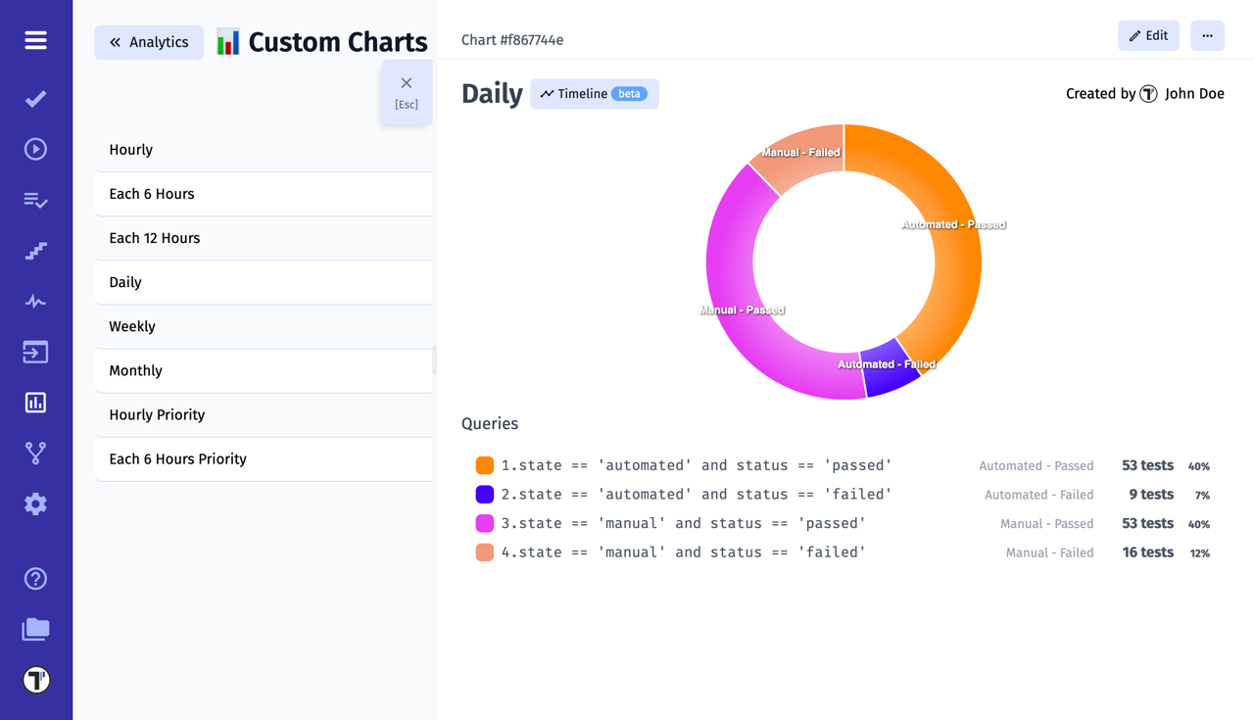Viewport: 1254px width, 720px height.
Task: Close the presets panel with Esc button
Action: [406, 91]
